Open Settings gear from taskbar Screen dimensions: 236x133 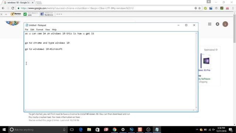pos(123,130)
